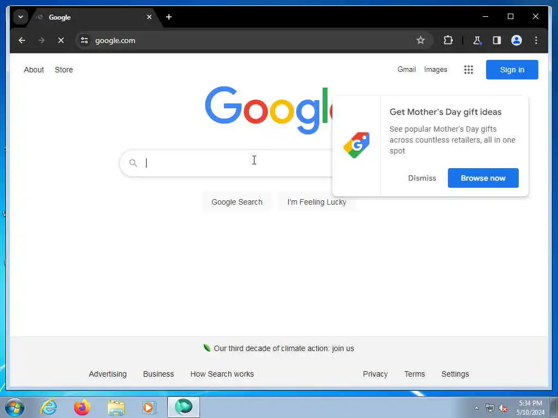The image size is (558, 418).
Task: Dismiss the Mother's Day promo
Action: click(422, 178)
